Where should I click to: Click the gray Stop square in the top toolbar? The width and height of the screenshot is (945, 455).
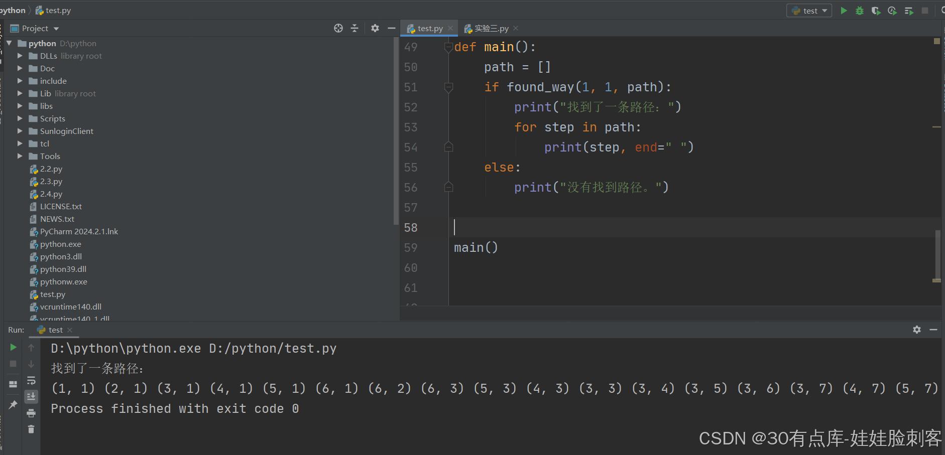[x=925, y=11]
